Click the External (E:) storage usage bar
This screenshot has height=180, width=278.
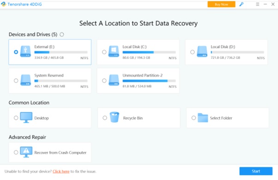(61, 52)
